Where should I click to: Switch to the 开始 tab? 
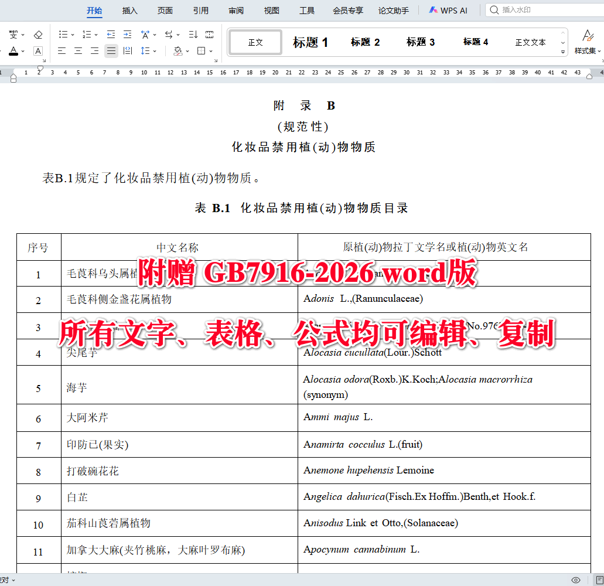[x=94, y=11]
